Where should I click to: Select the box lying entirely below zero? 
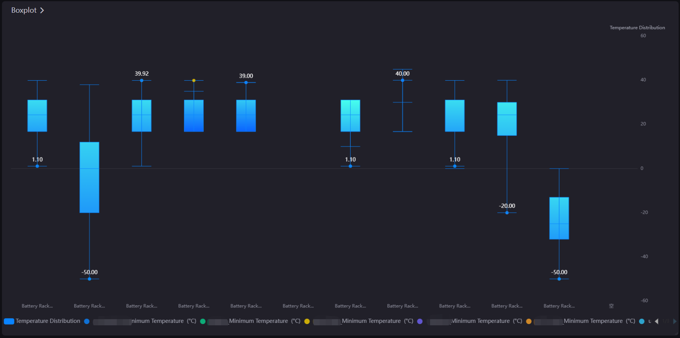(x=559, y=218)
